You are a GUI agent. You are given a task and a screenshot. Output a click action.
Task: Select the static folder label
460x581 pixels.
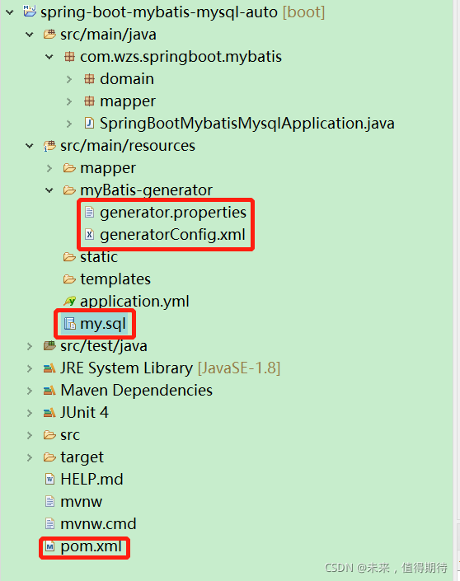click(x=99, y=257)
